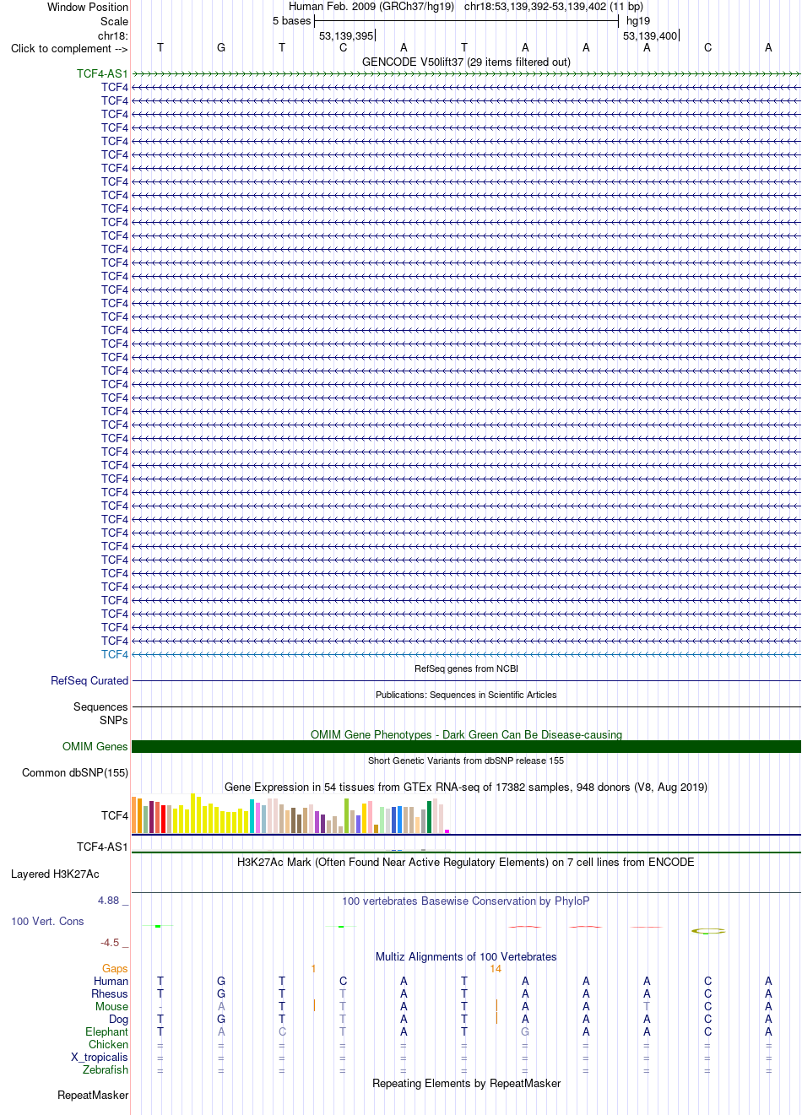This screenshot has width=802, height=1115.
Task: Click the 'H3K27Ac Mark (Often Found Near Active Regulatory Elements)' title
Action: click(466, 862)
